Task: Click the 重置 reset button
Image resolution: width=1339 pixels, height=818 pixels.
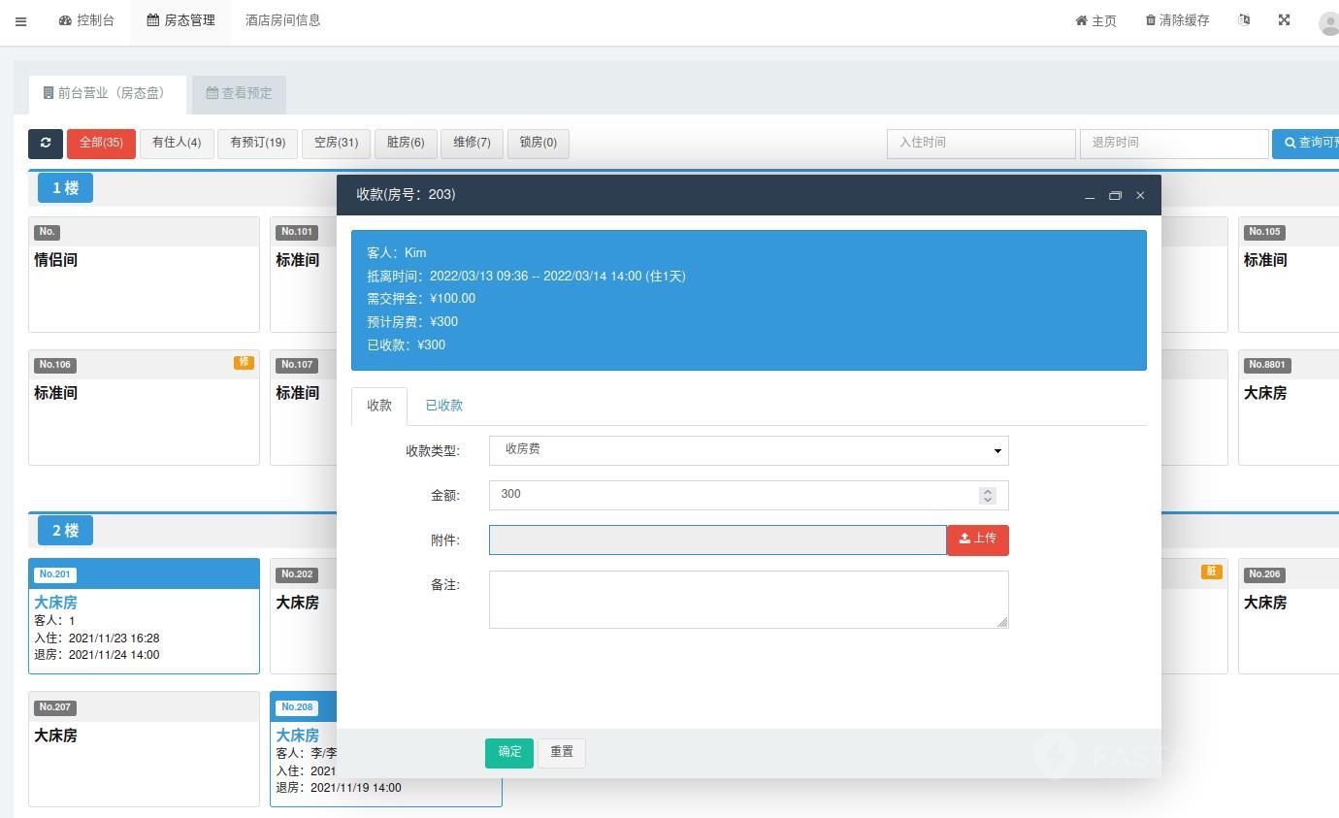Action: 562,752
